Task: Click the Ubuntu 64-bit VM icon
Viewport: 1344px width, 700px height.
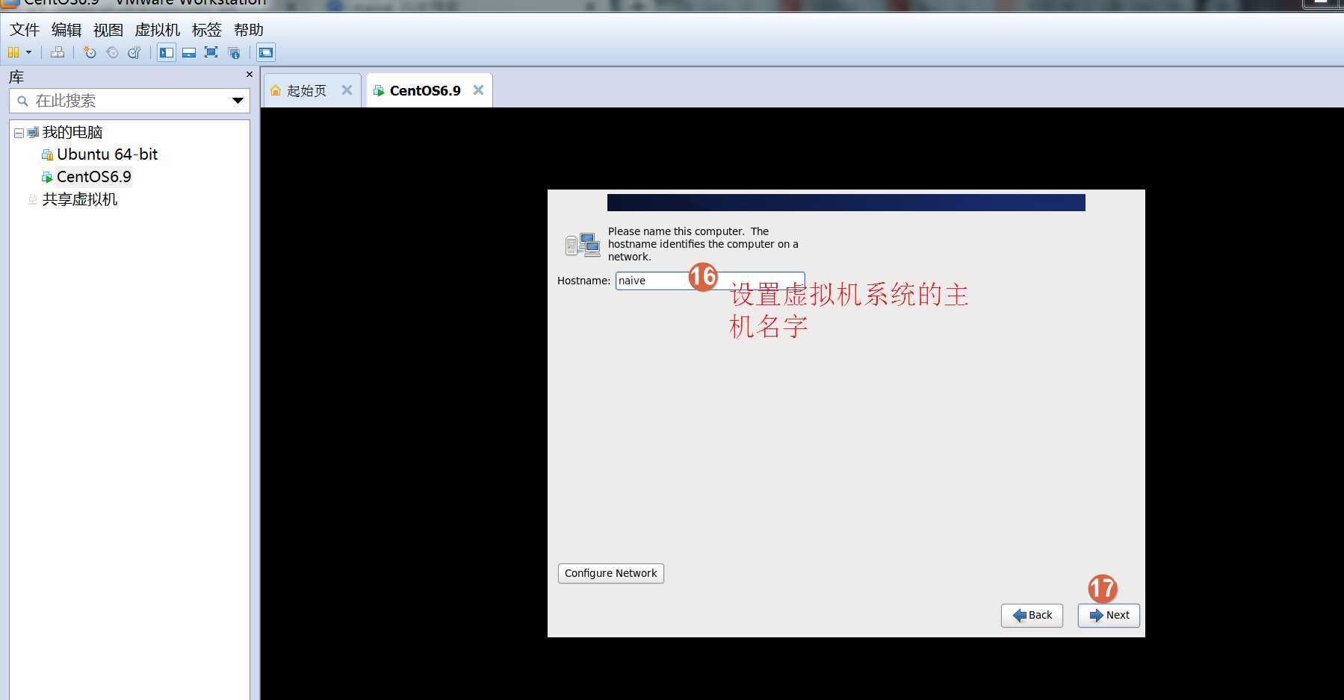Action: point(48,154)
